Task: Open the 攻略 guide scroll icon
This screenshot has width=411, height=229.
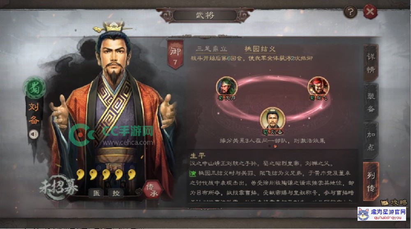Action: [x=394, y=202]
